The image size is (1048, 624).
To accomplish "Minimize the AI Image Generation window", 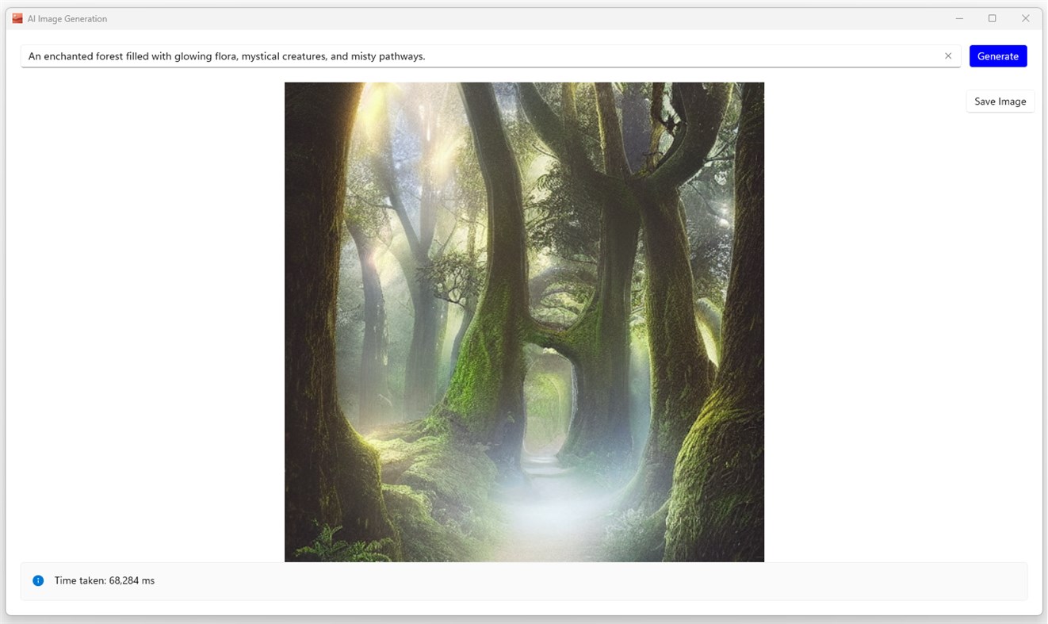I will [x=959, y=17].
